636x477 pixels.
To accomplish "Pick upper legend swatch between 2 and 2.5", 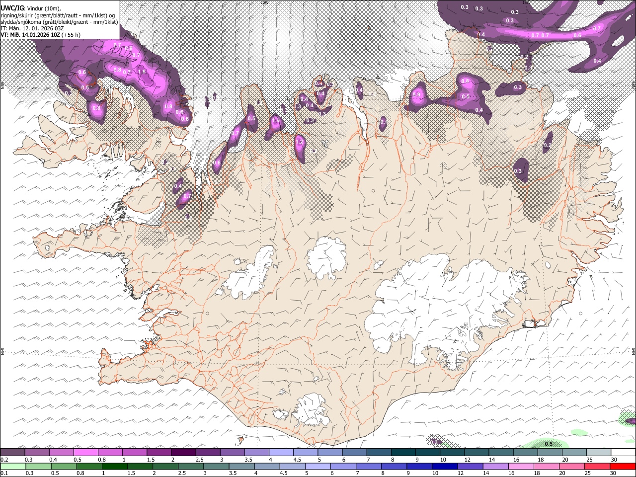I will point(183,452).
